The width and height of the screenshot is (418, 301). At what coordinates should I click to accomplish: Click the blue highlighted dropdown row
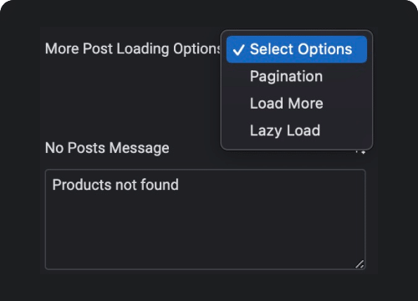(x=297, y=49)
